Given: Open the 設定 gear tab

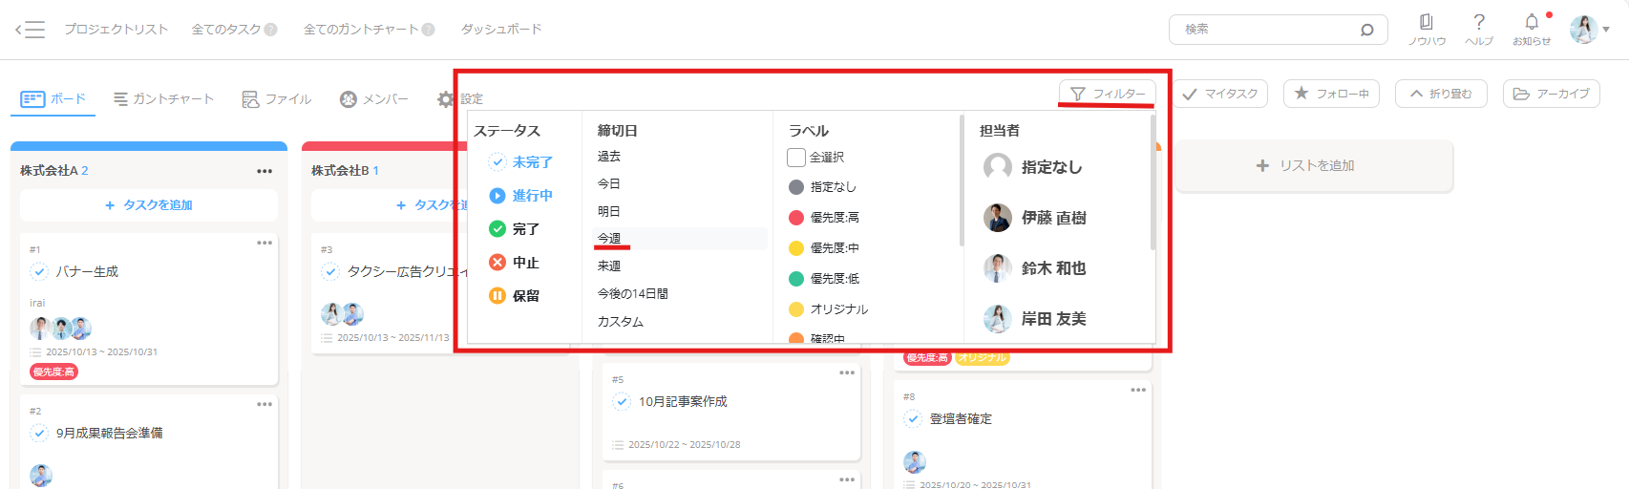Looking at the screenshot, I should pyautogui.click(x=460, y=98).
